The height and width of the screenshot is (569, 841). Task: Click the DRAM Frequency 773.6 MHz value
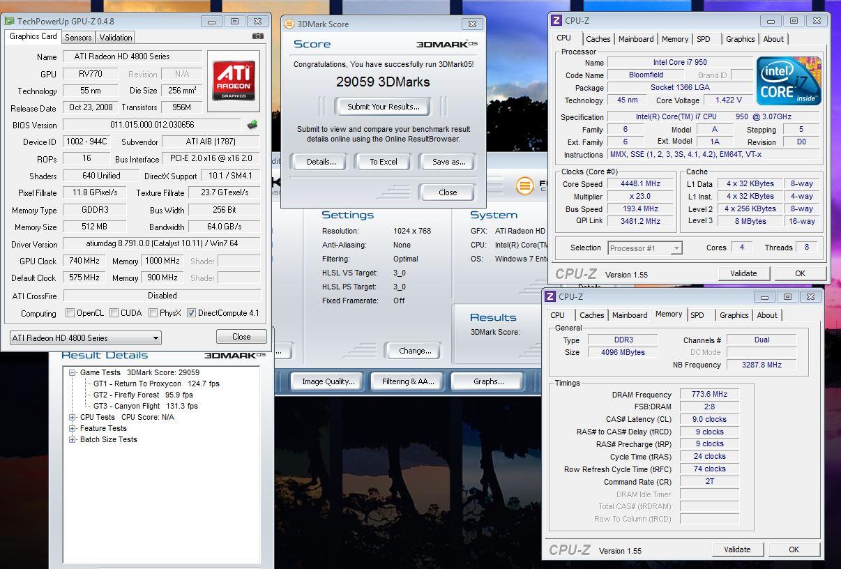[x=709, y=395]
